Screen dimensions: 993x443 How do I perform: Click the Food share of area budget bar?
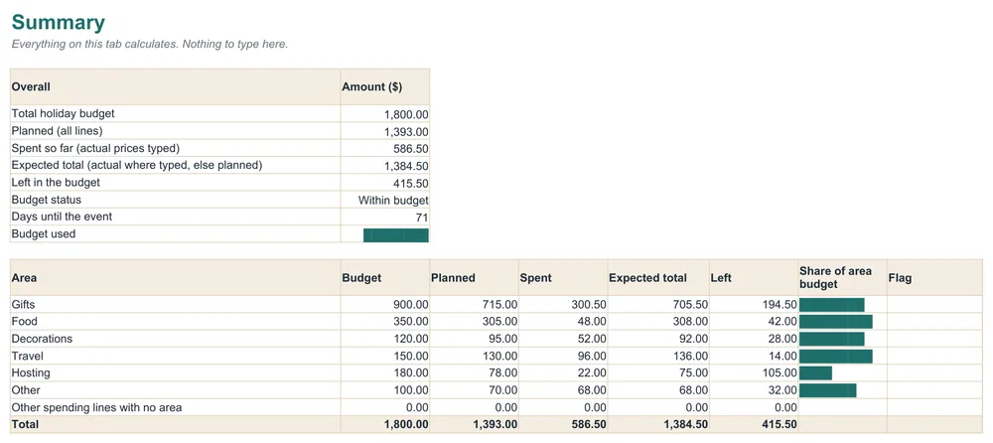tap(836, 322)
